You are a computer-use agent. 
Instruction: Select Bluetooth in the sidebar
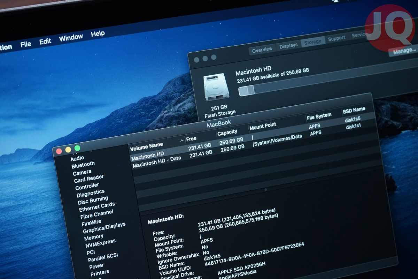(x=83, y=165)
